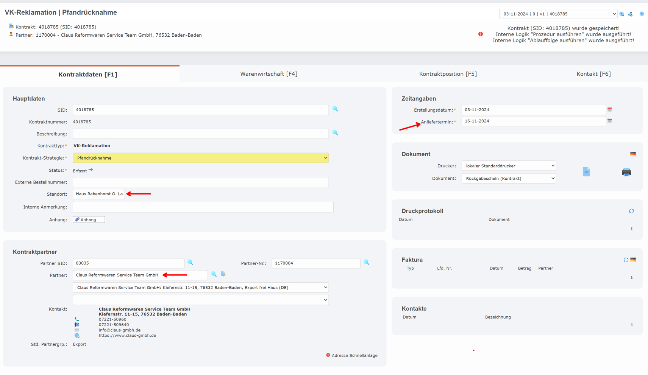This screenshot has height=375, width=648.
Task: Open calendar picker for Anliefertermin
Action: coord(609,121)
